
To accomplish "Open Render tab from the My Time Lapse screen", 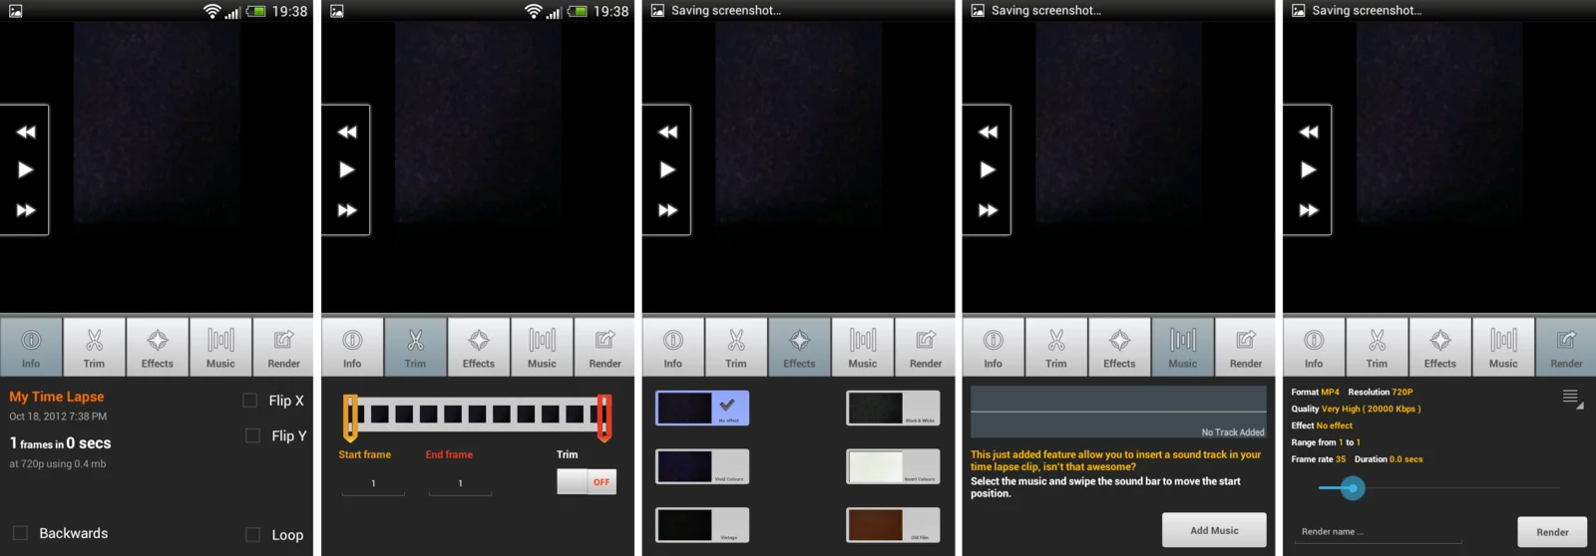I will coord(283,347).
